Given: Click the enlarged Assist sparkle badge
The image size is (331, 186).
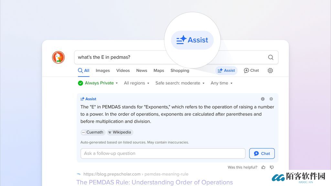Looking at the screenshot, I should click(x=192, y=40).
